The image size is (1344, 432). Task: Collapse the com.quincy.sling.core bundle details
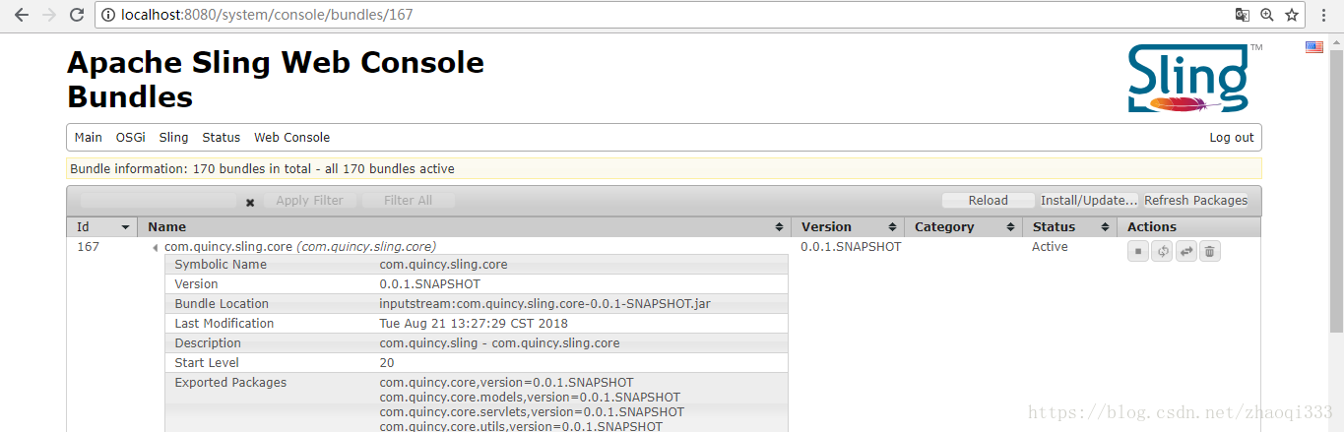(155, 248)
